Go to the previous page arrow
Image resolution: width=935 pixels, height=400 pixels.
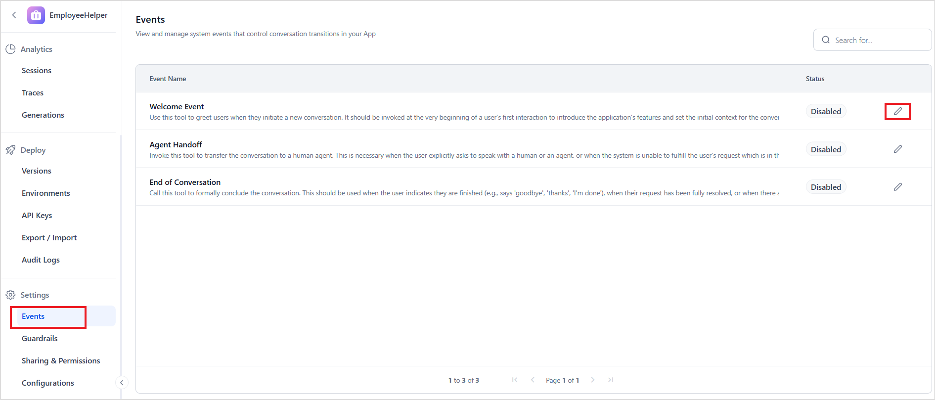tap(533, 380)
